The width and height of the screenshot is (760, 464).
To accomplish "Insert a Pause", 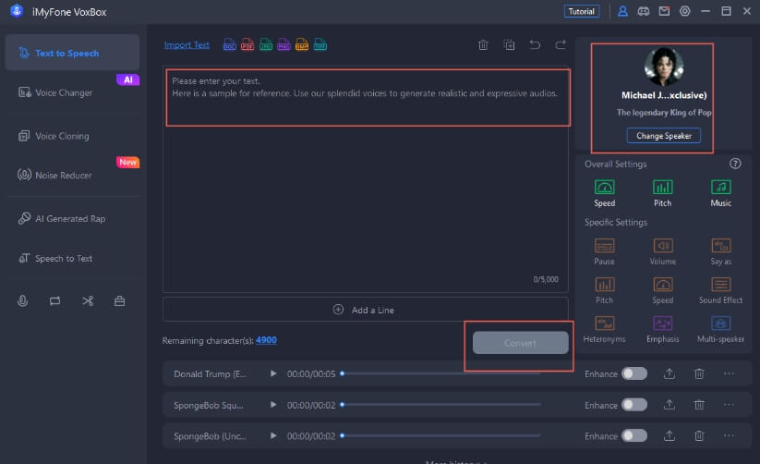I will [605, 251].
